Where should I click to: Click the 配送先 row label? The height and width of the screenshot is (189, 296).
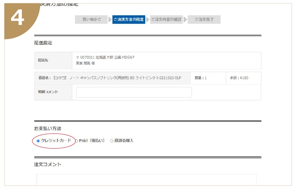click(x=43, y=60)
